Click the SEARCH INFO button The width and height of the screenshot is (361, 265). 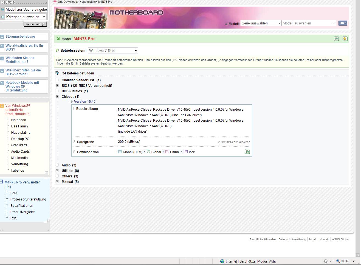pos(35,24)
